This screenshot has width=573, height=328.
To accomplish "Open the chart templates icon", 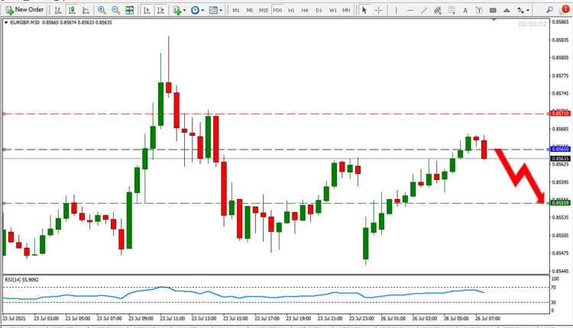I will [213, 10].
